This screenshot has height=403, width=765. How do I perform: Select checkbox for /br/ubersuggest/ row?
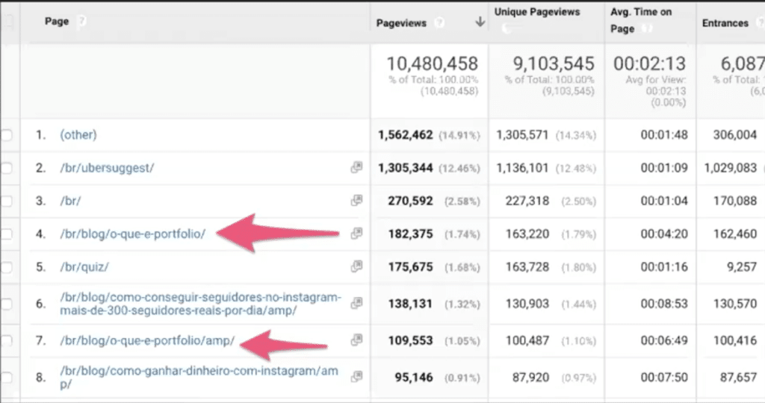[x=6, y=168]
